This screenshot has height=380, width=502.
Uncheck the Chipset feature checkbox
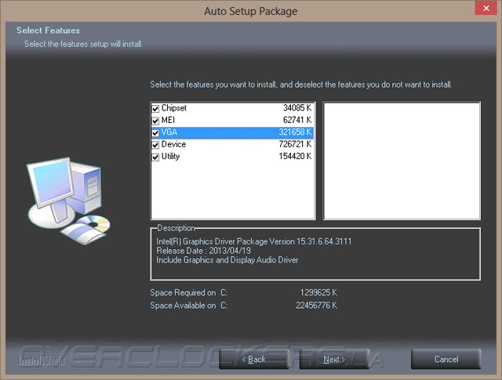click(x=155, y=108)
